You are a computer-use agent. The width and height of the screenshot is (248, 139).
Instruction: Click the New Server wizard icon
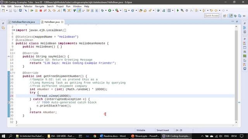click(126, 10)
